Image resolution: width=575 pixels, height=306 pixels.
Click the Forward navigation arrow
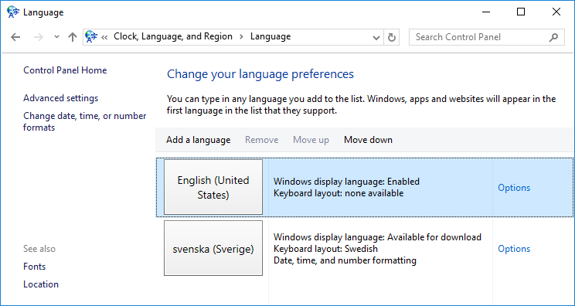click(38, 37)
